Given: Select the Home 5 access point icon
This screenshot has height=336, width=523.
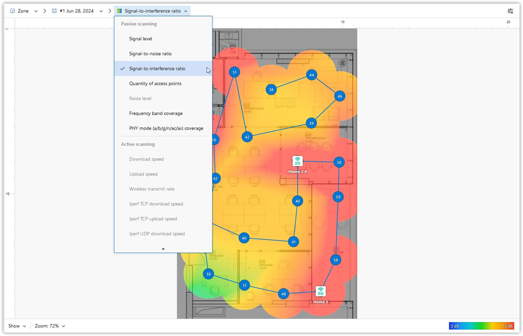Looking at the screenshot, I should pos(321,291).
